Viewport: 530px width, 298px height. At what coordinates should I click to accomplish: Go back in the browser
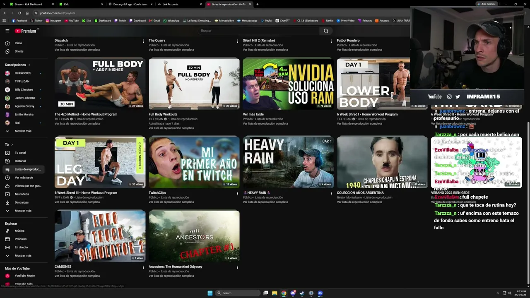click(5, 13)
